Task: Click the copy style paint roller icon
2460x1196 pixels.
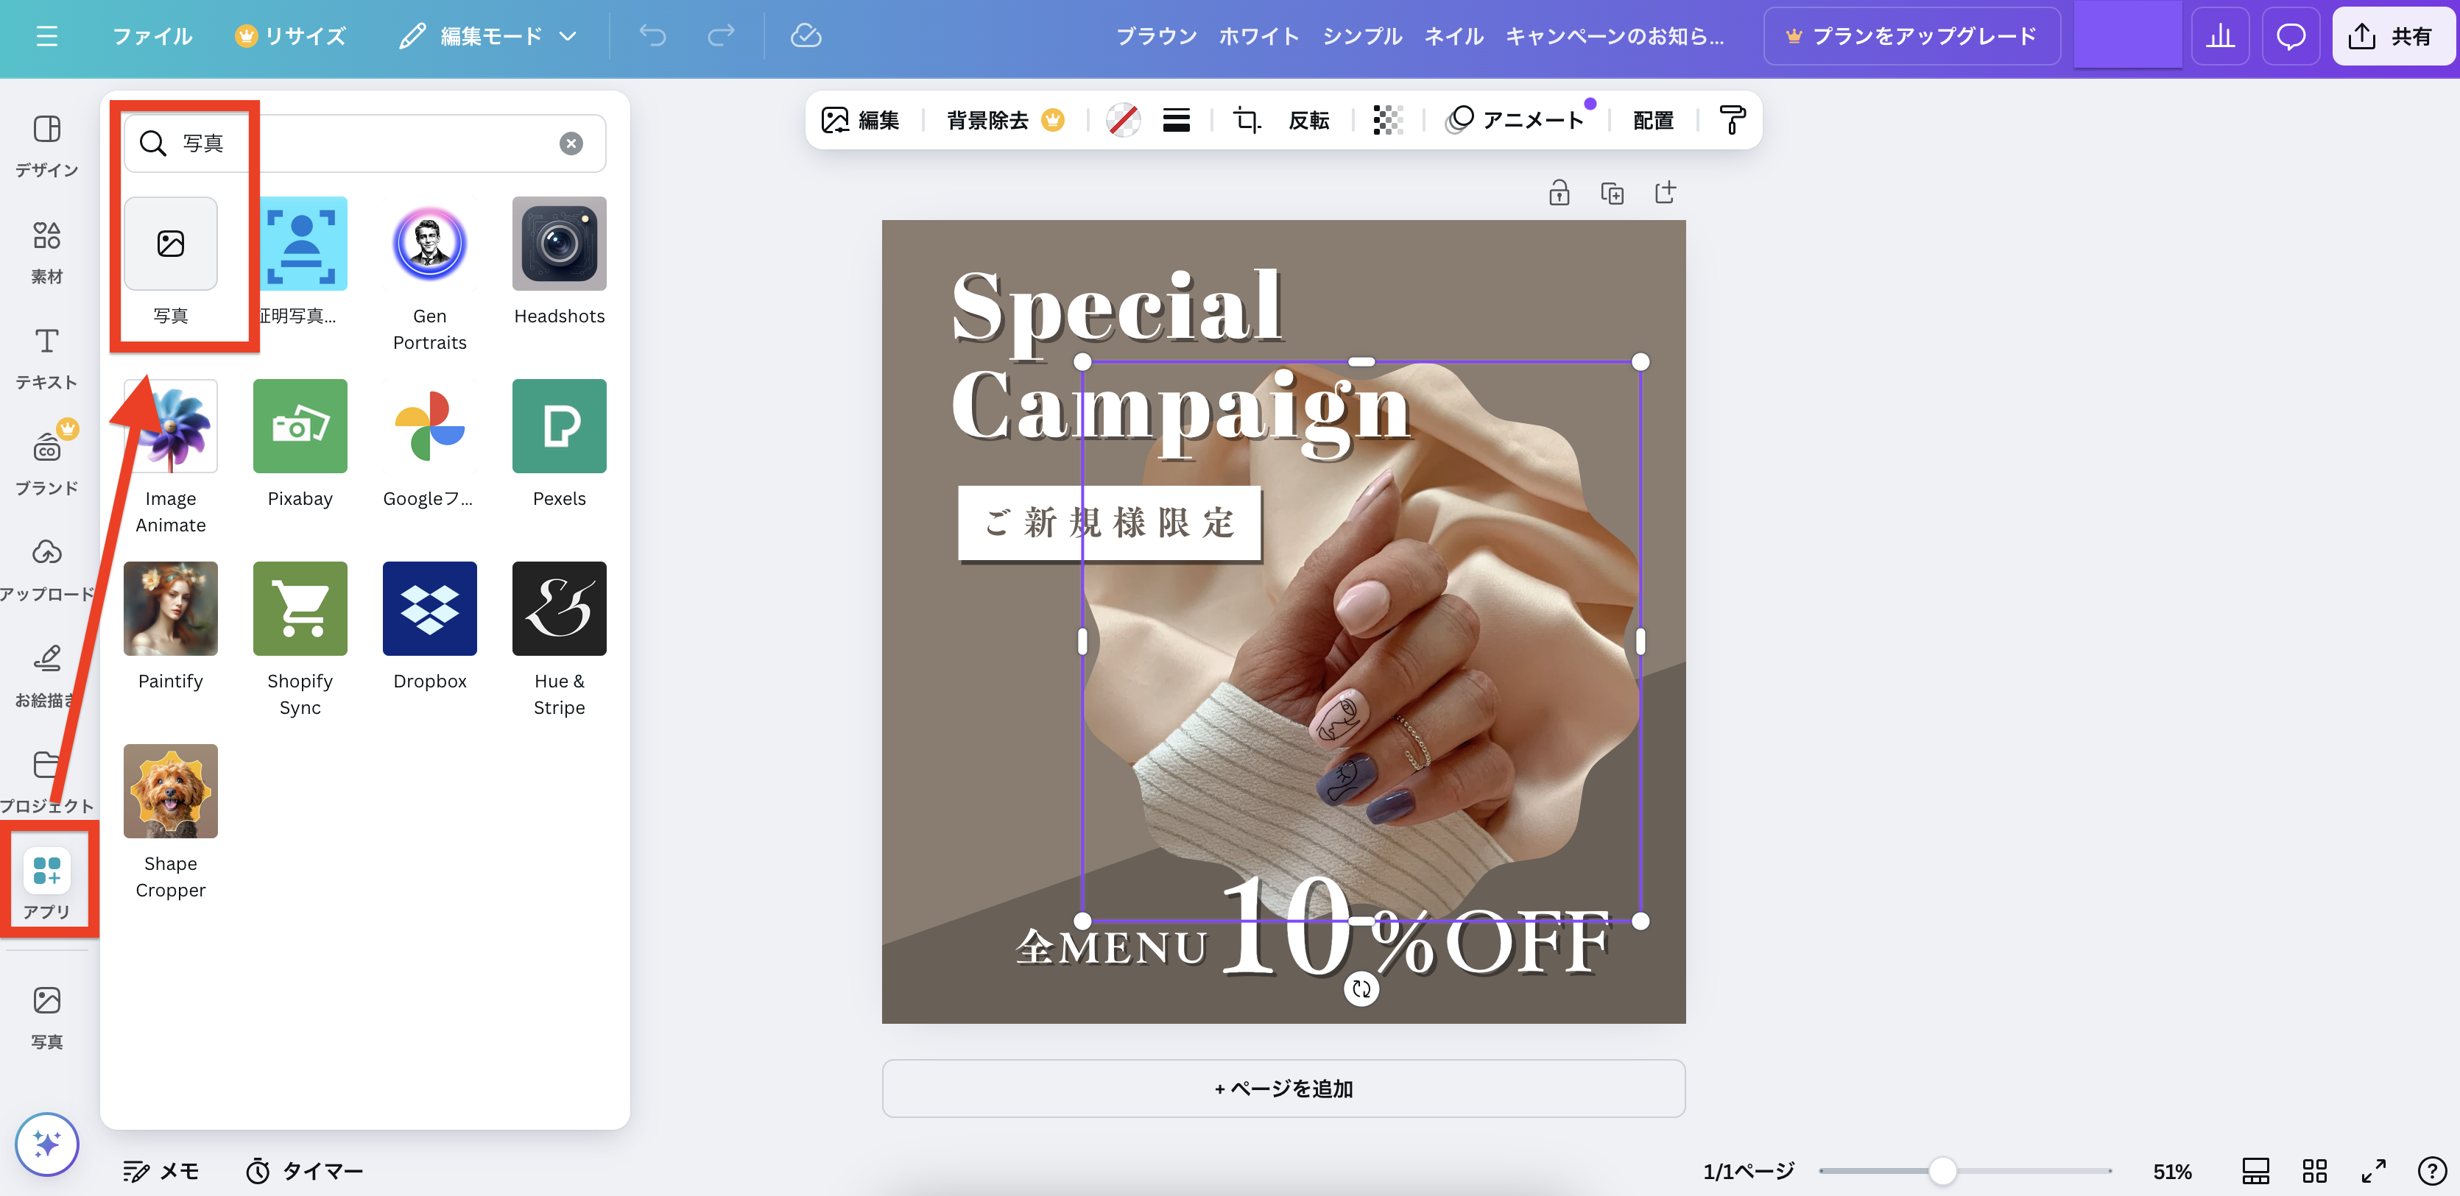Action: 1731,120
